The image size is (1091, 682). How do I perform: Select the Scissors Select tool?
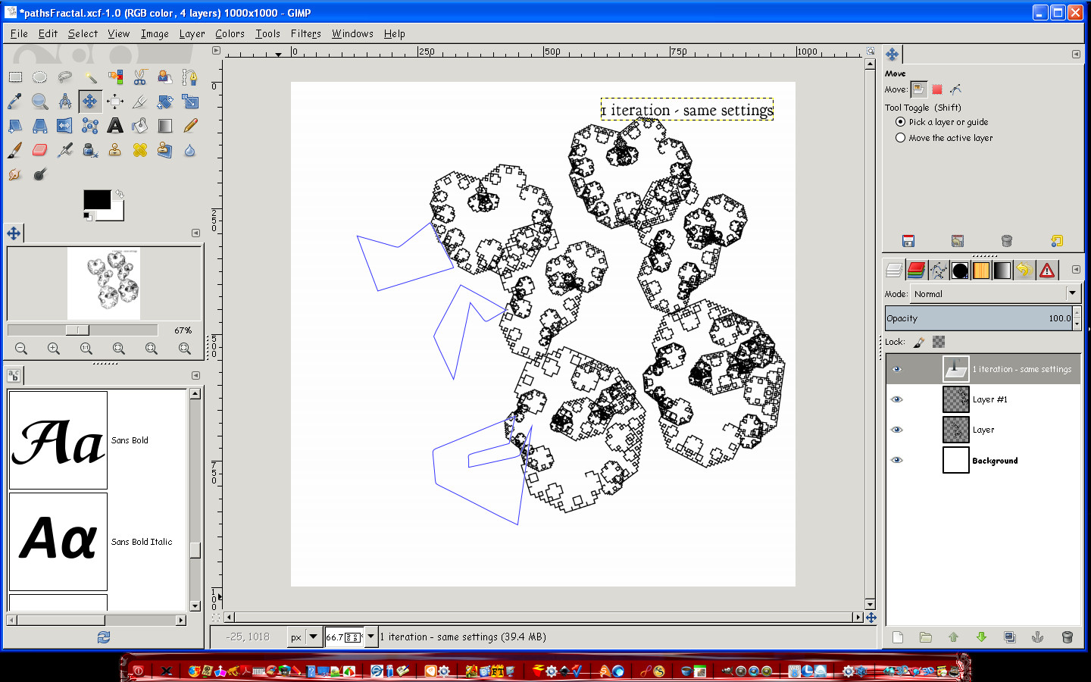pyautogui.click(x=140, y=77)
